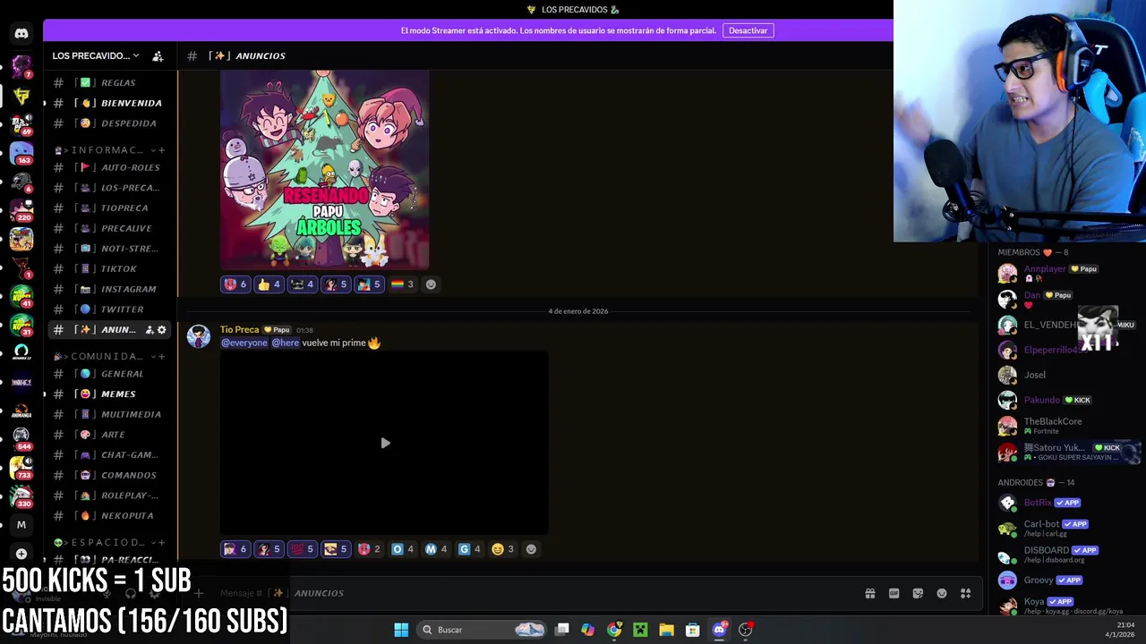Screen dimensions: 1146x644
Task: Click Tio Preca username on message
Action: click(x=240, y=330)
